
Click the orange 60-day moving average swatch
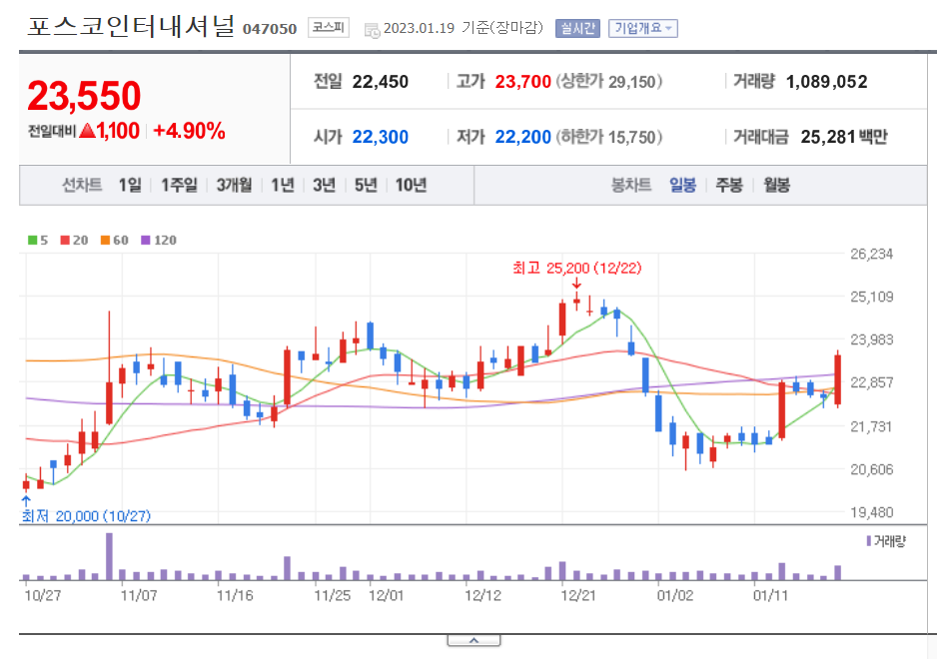[x=105, y=241]
